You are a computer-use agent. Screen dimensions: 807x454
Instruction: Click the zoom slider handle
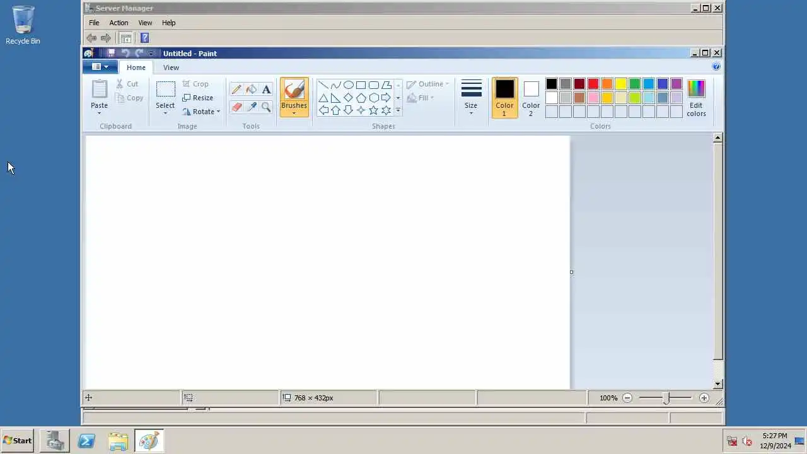click(666, 398)
